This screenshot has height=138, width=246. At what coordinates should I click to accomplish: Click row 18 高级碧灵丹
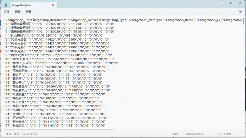click(57, 90)
